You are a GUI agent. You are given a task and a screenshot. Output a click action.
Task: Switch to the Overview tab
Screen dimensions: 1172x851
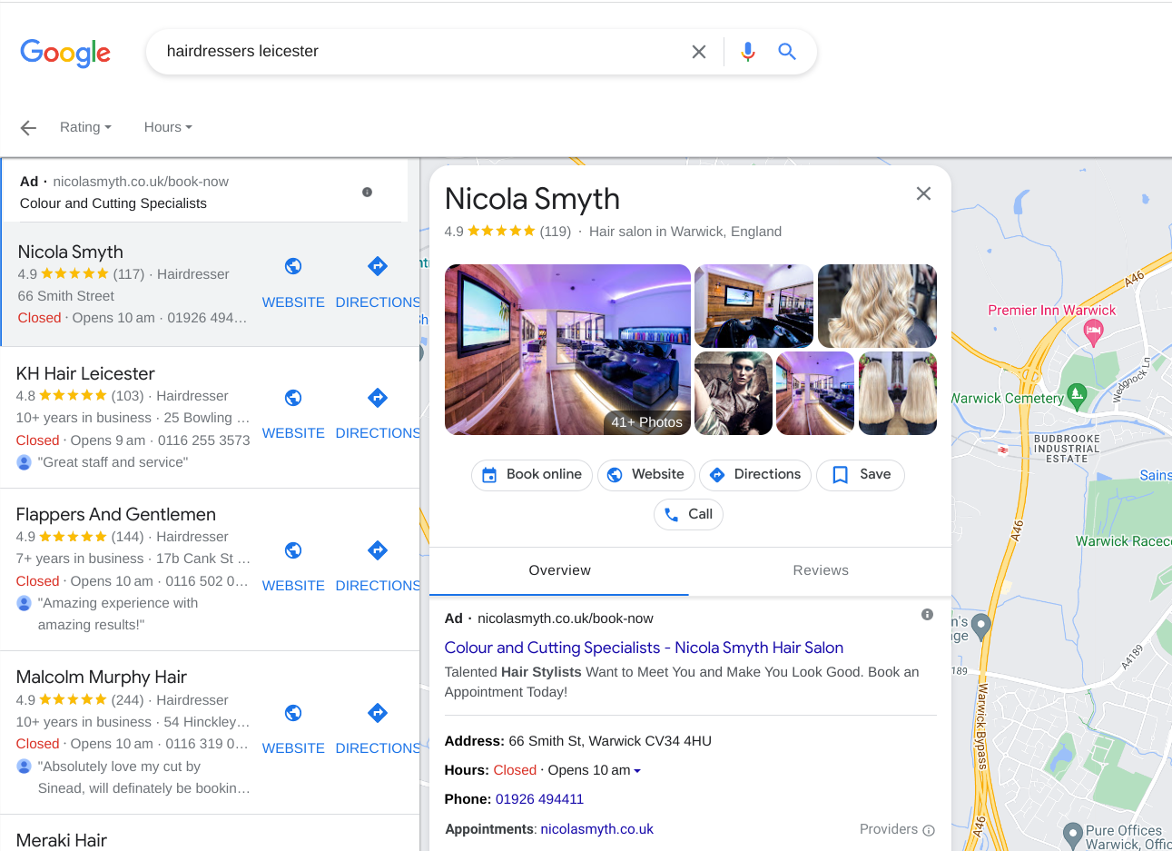(x=559, y=570)
